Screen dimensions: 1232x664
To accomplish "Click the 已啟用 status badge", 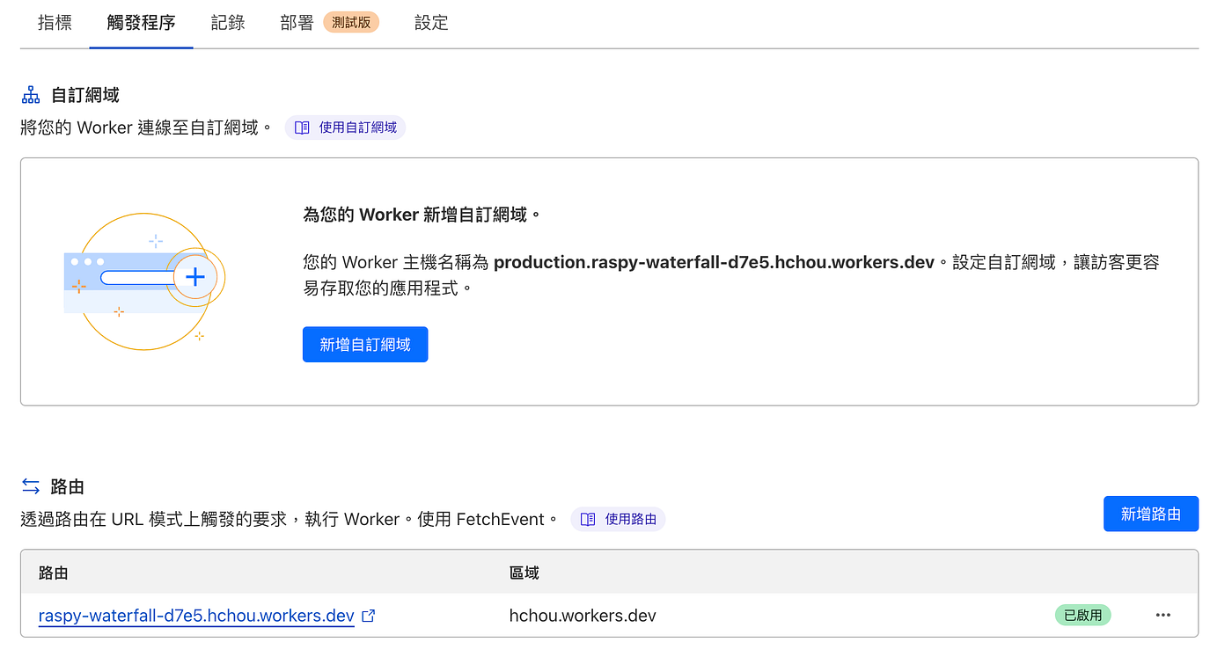I will point(1082,616).
